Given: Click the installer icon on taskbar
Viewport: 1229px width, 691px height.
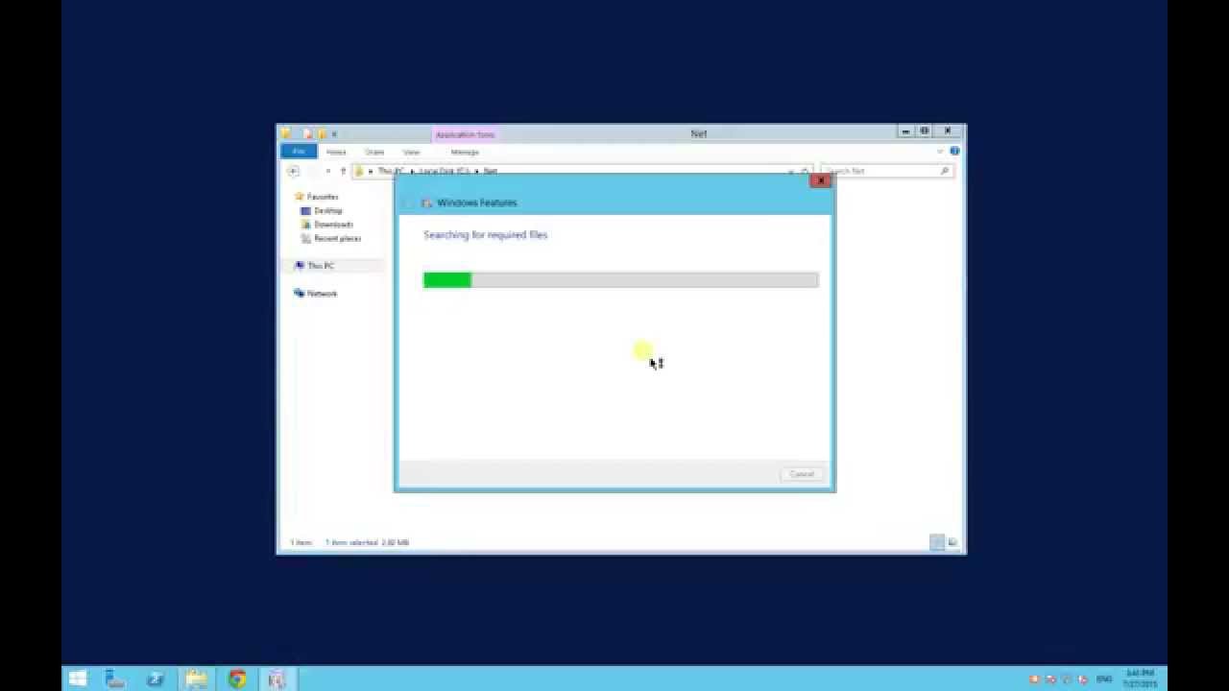Looking at the screenshot, I should [277, 679].
